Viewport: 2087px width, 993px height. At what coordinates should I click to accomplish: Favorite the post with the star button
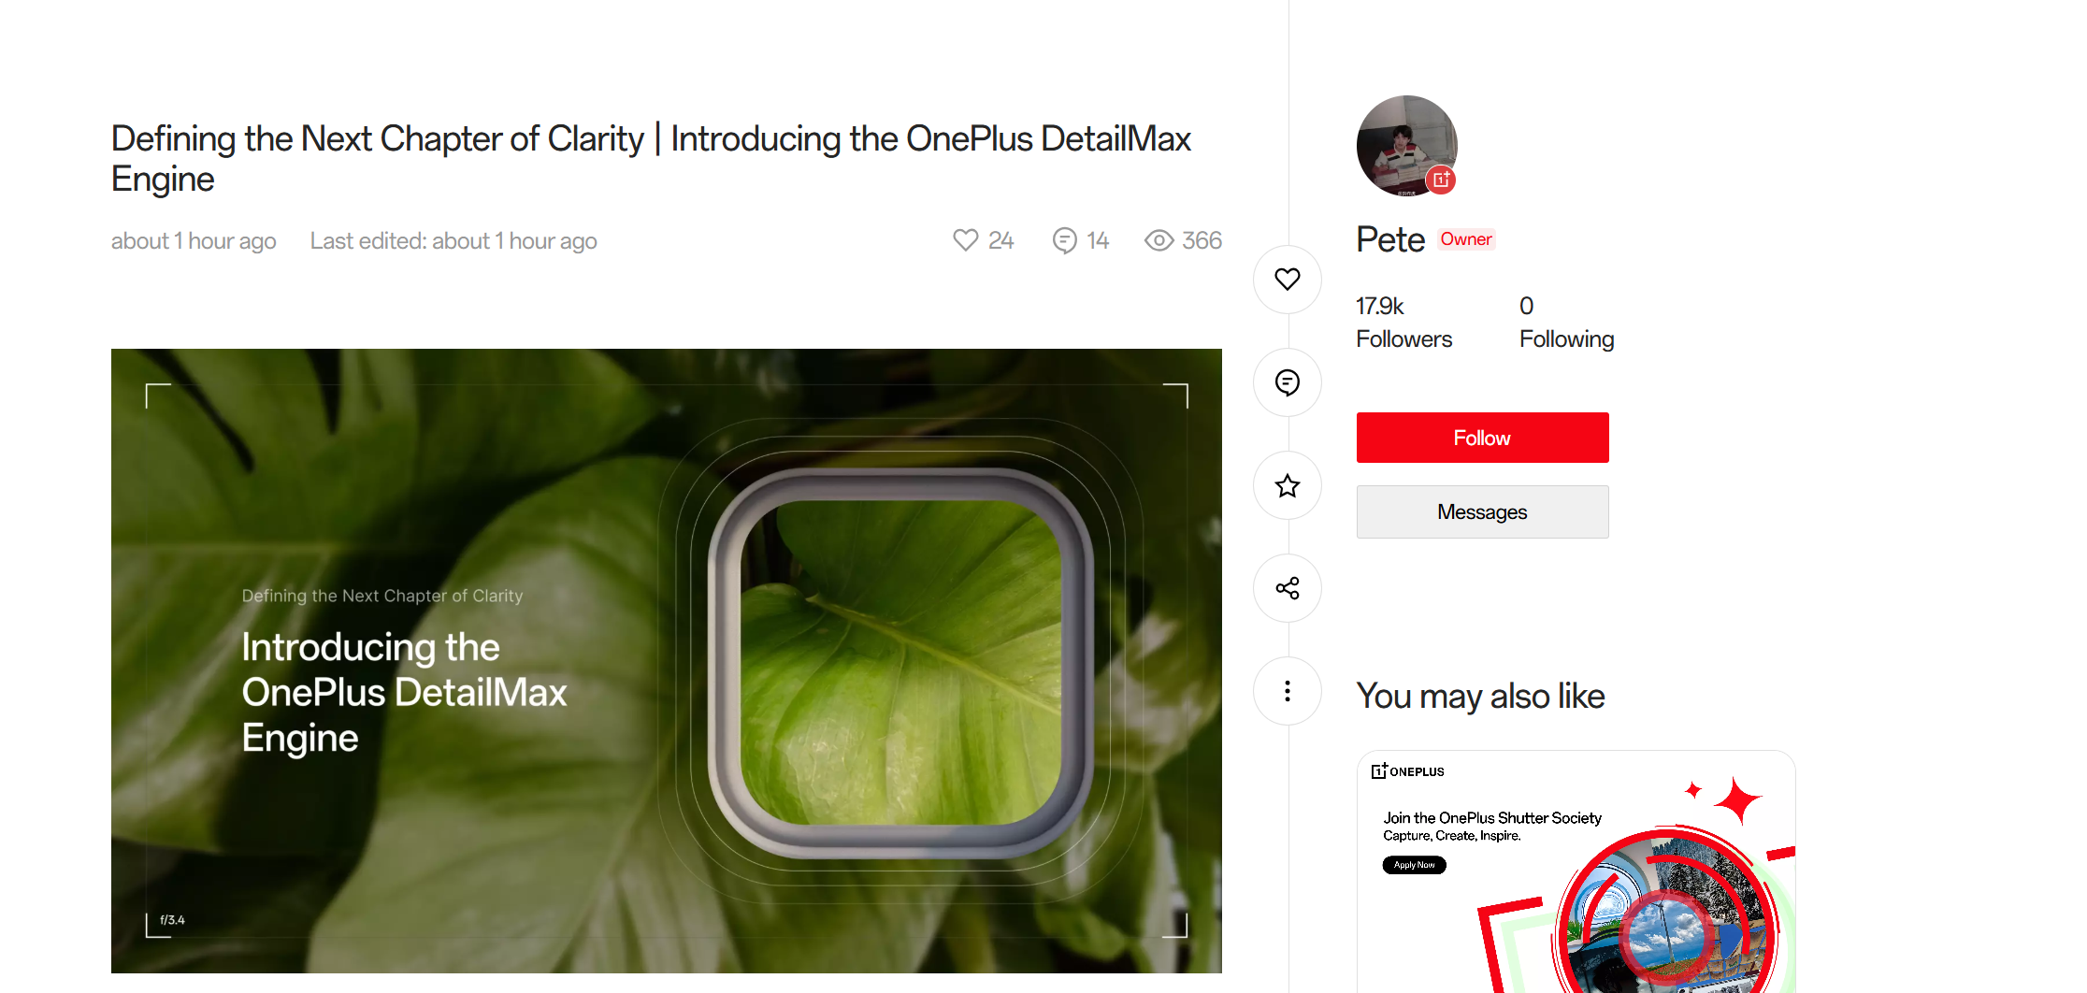[x=1288, y=485]
